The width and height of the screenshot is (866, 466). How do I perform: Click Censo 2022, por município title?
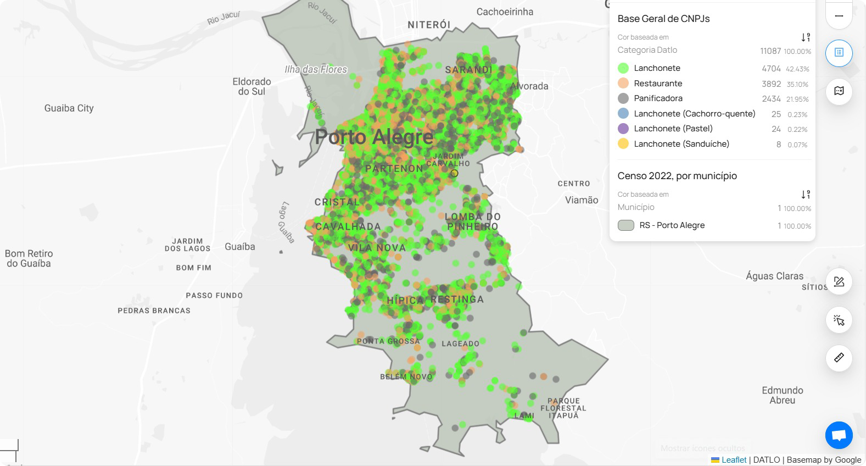(677, 176)
